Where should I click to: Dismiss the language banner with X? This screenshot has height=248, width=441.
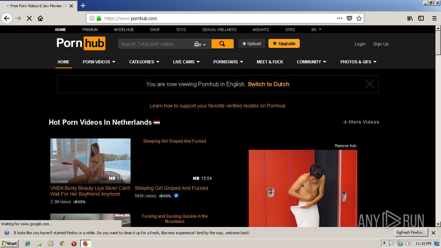[x=369, y=84]
